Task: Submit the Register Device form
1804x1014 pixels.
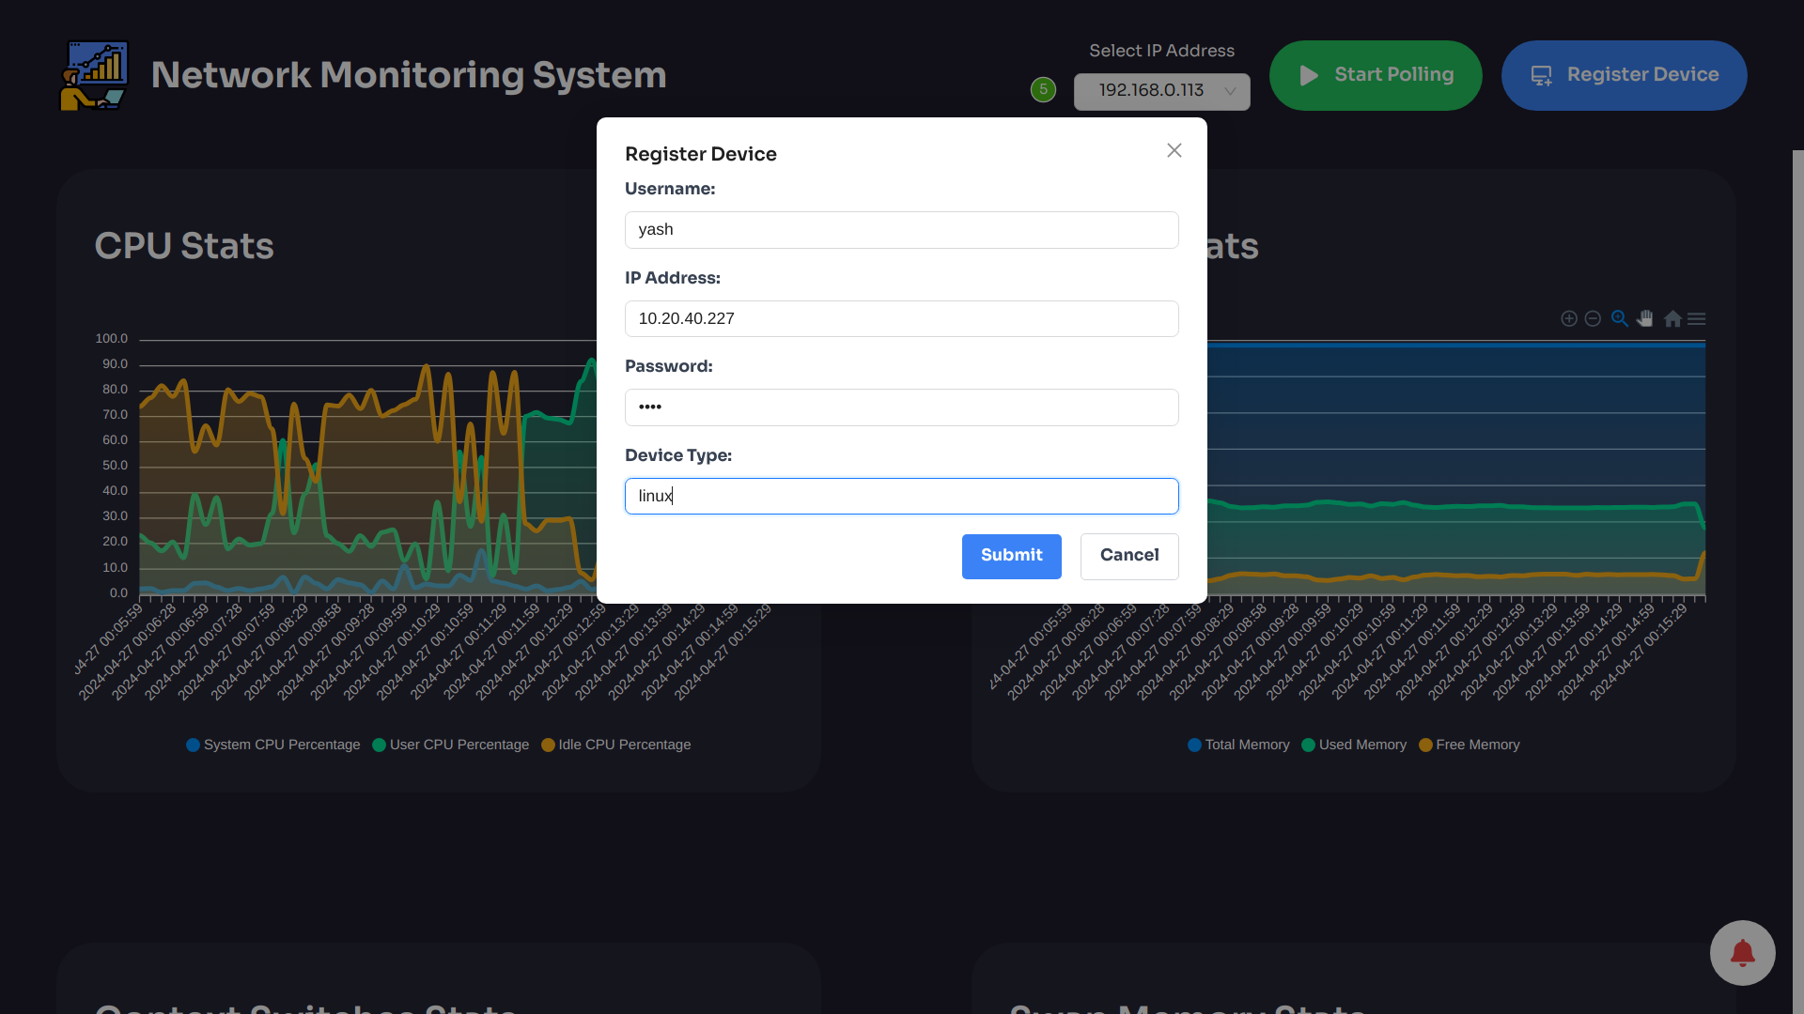Action: click(x=1011, y=556)
